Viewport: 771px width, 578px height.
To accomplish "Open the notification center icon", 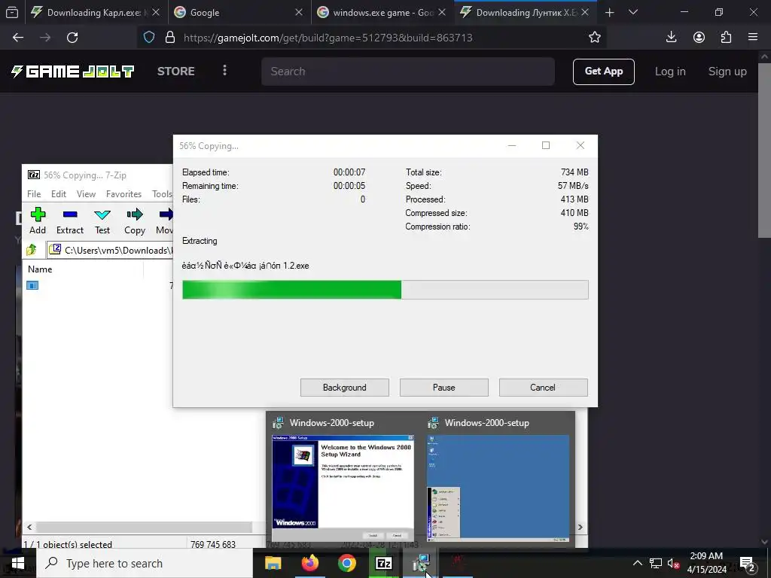I will pyautogui.click(x=748, y=564).
